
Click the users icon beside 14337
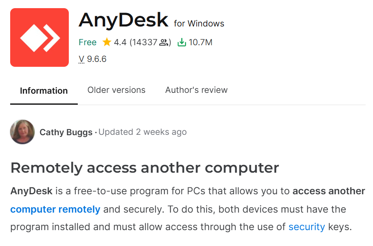pos(164,42)
